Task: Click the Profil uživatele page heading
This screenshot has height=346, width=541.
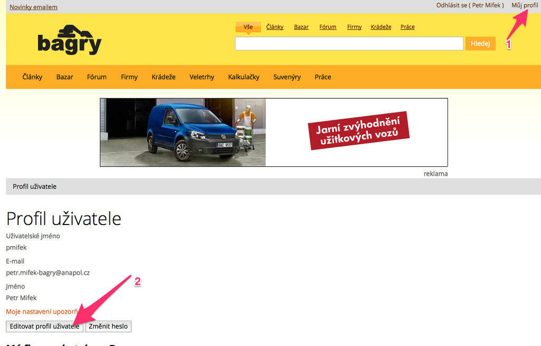Action: 64,219
